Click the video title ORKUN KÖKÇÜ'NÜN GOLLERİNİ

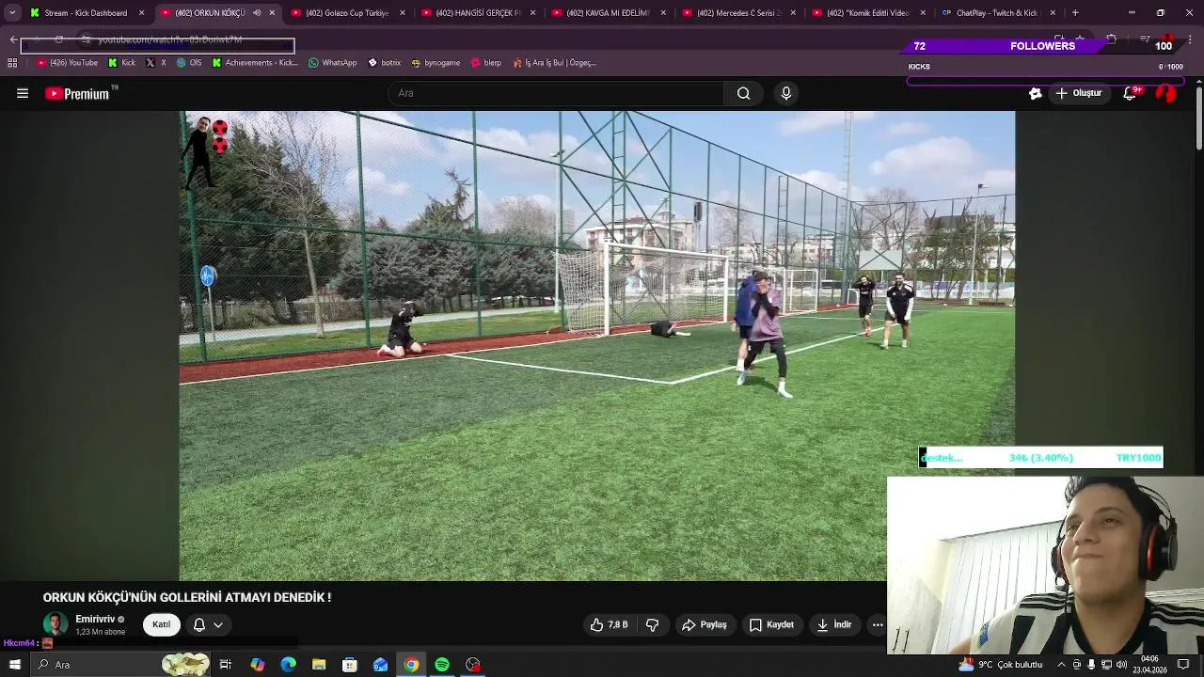pyautogui.click(x=187, y=597)
